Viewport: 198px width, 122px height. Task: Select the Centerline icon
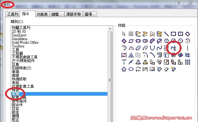188,48
